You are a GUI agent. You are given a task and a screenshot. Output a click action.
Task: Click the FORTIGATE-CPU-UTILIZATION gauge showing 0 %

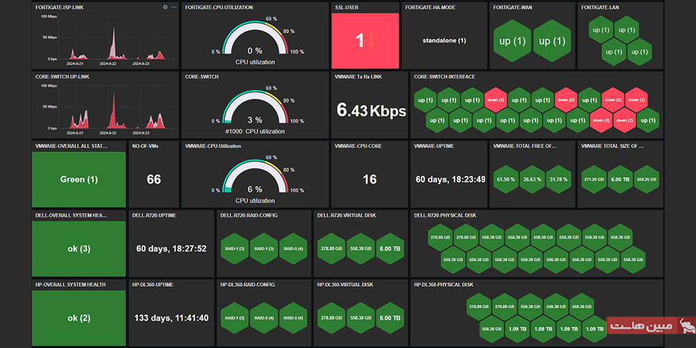point(255,39)
